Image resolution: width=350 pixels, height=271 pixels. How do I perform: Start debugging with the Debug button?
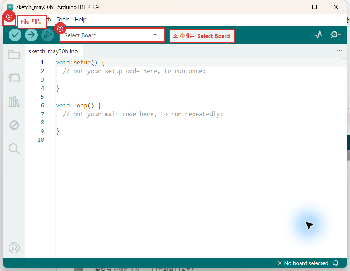point(48,35)
